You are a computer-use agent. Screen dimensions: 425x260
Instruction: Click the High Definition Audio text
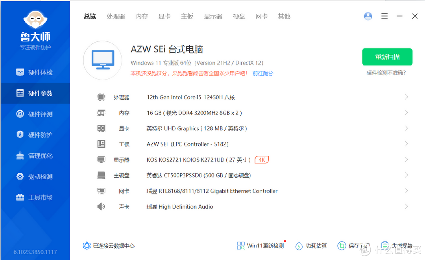[x=180, y=207]
